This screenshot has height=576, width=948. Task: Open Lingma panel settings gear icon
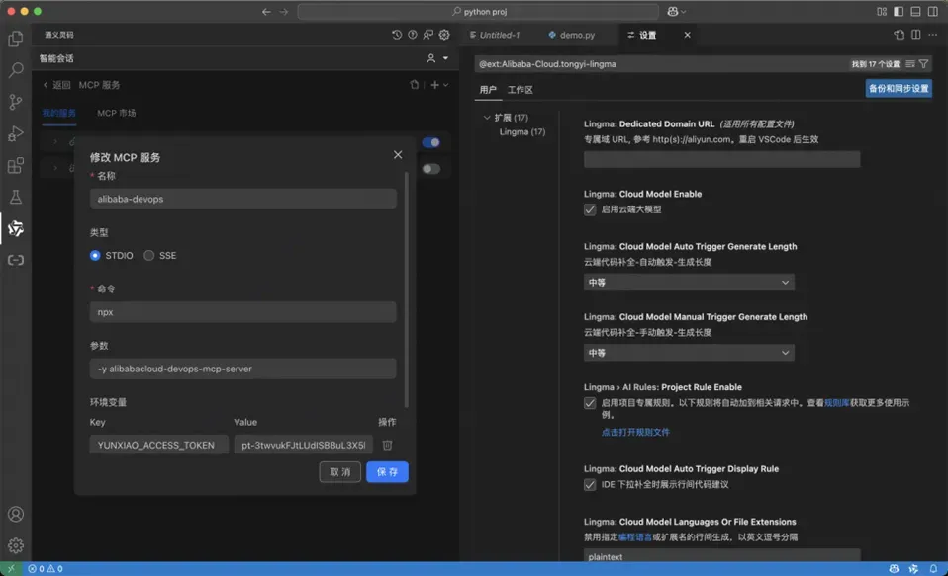coord(444,35)
